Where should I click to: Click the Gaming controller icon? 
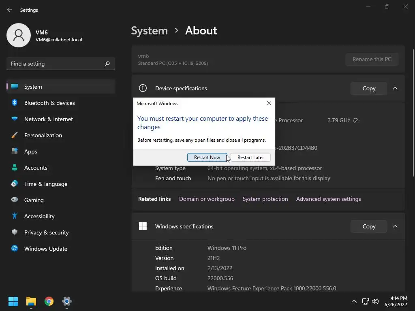pyautogui.click(x=15, y=200)
